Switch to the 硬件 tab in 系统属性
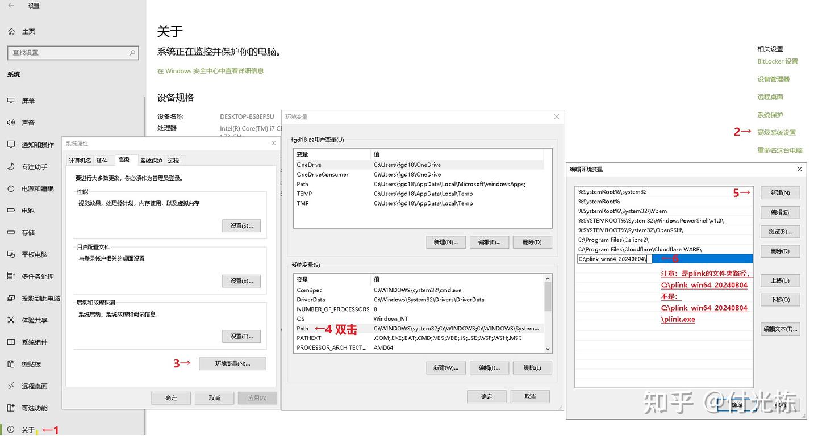Viewport: 818px width, 436px height. tap(102, 160)
